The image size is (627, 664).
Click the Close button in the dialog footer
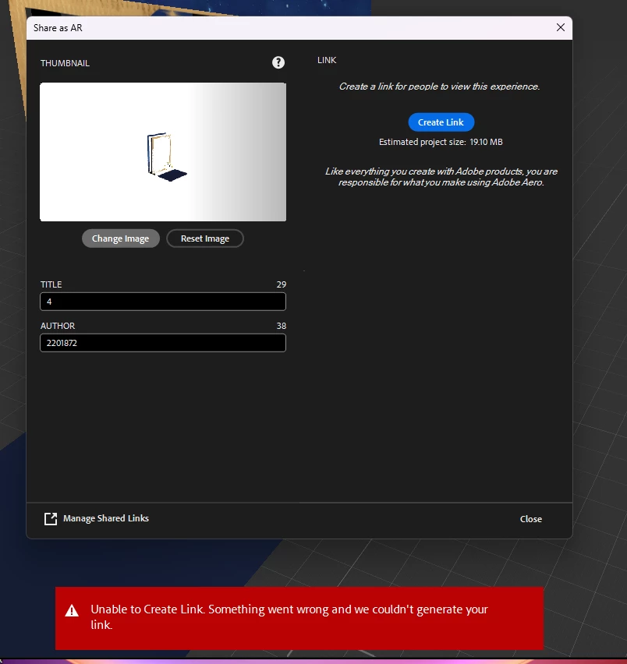click(531, 519)
